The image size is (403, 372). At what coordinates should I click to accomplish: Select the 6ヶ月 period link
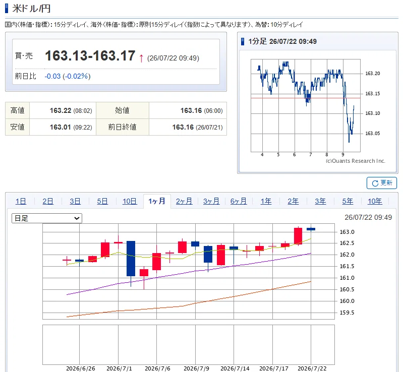click(x=239, y=201)
